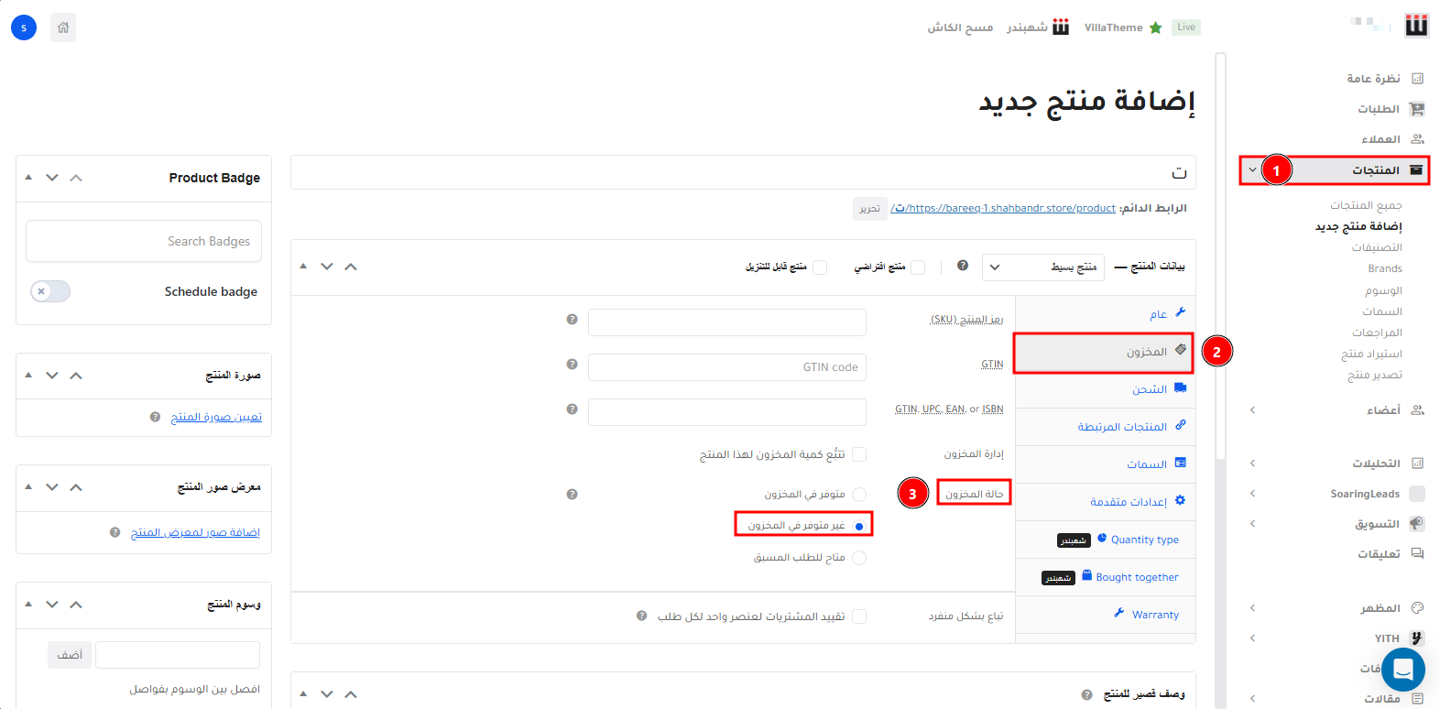Select the 'متوفر في المخزون' radio option
Viewport: 1440px width, 709px height.
(859, 495)
